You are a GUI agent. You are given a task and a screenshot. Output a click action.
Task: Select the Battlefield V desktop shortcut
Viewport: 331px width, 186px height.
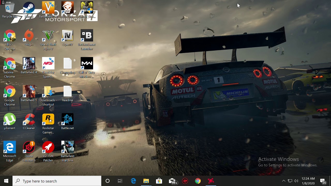[48, 10]
